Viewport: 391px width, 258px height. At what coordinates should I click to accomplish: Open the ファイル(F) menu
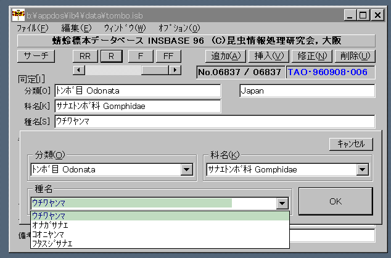pos(32,28)
